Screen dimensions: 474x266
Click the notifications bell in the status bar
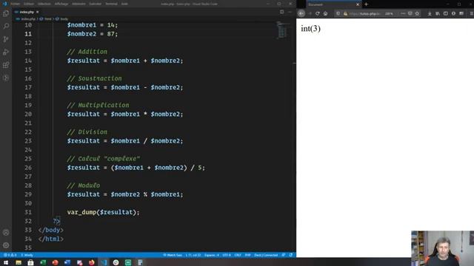(x=291, y=255)
